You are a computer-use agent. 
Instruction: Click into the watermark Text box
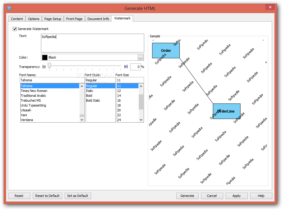pyautogui.click(x=92, y=43)
